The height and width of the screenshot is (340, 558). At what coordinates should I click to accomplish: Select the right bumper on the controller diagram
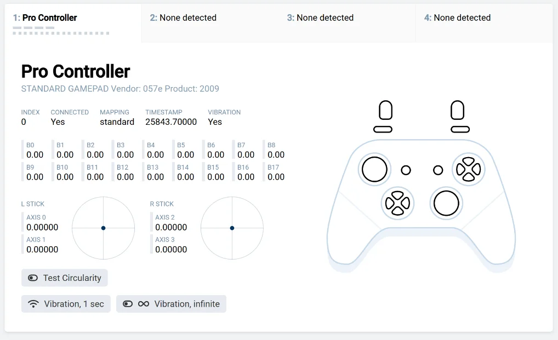coord(460,129)
